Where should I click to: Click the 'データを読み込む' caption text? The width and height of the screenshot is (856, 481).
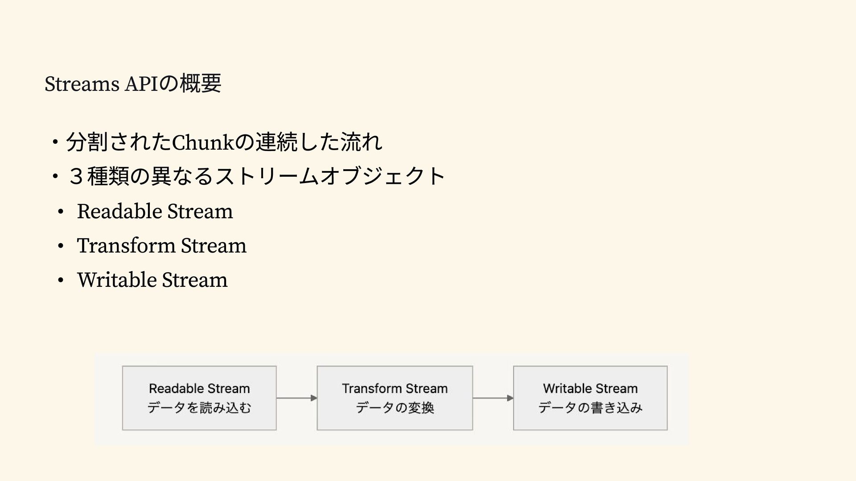tap(199, 408)
